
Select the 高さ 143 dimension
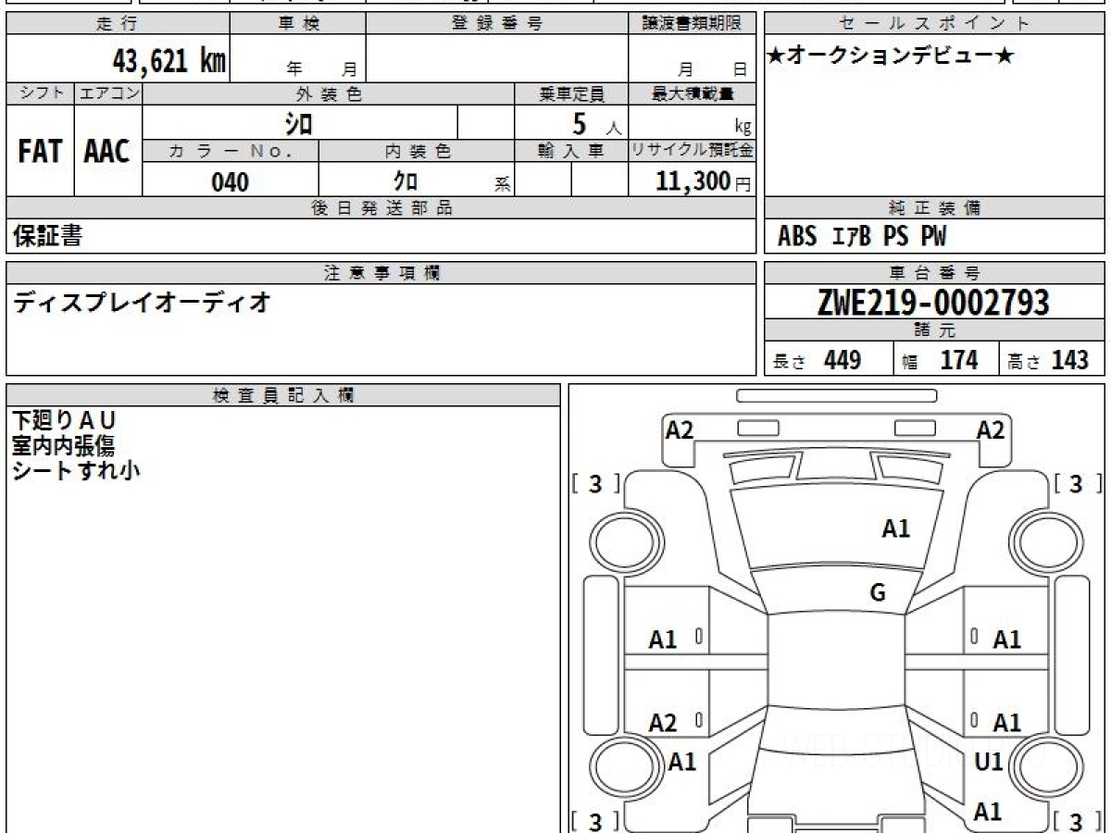point(1050,360)
